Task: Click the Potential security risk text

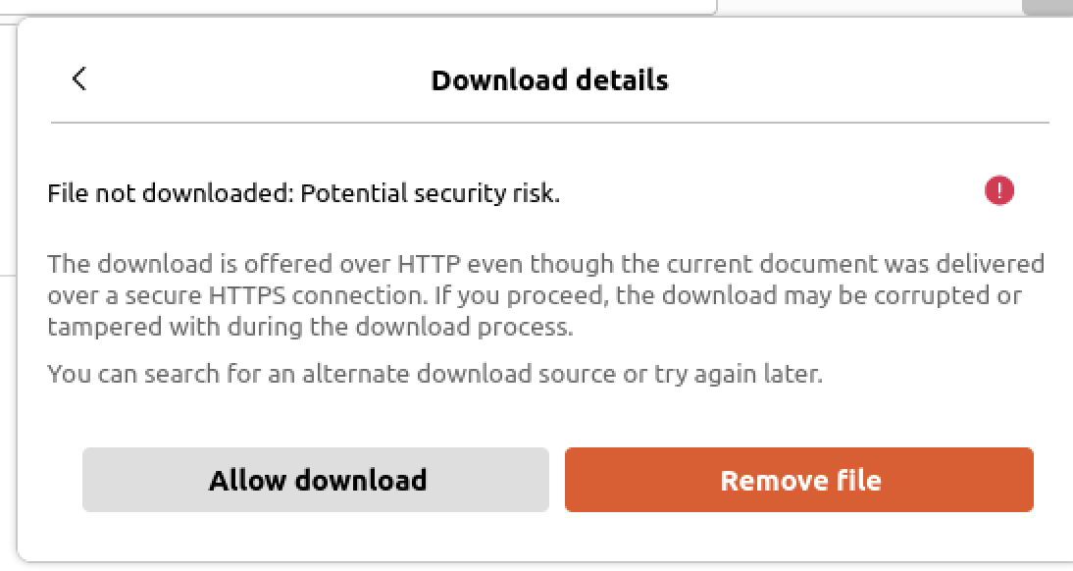Action: (431, 193)
